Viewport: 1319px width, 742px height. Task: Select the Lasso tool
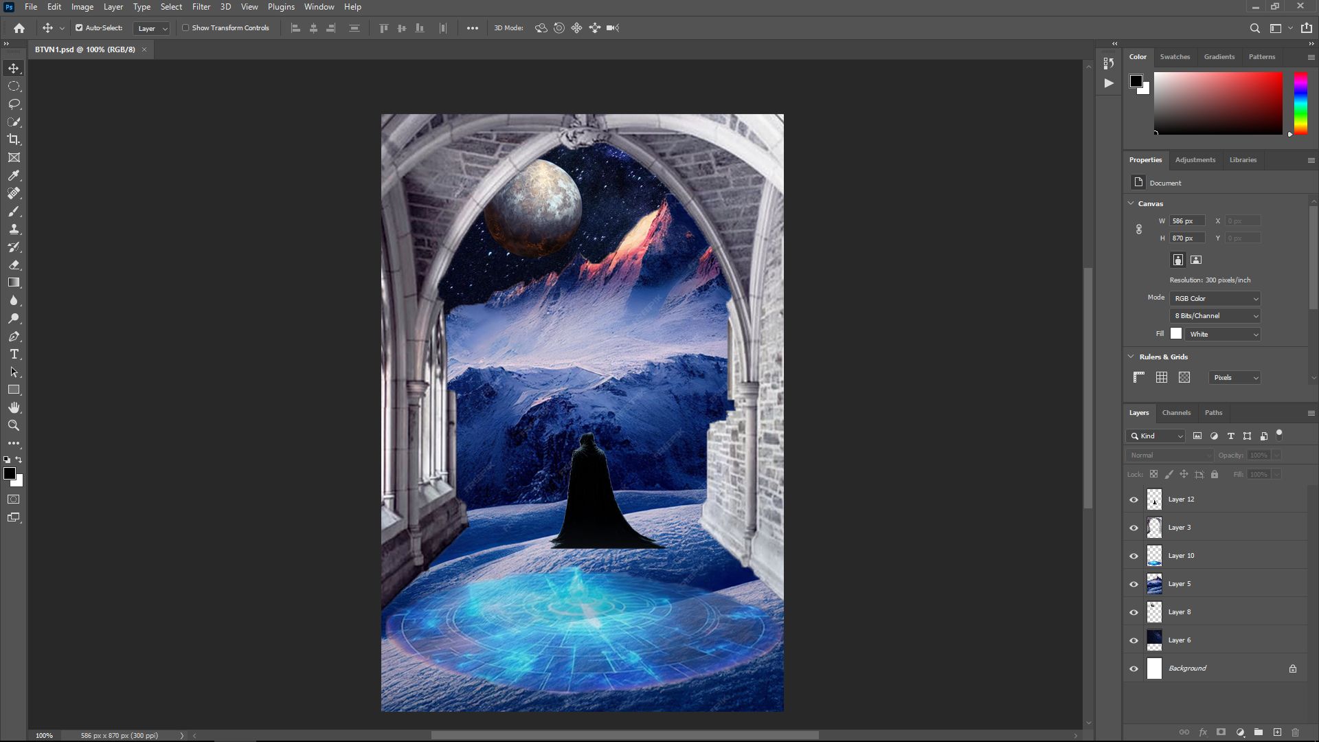pos(14,104)
